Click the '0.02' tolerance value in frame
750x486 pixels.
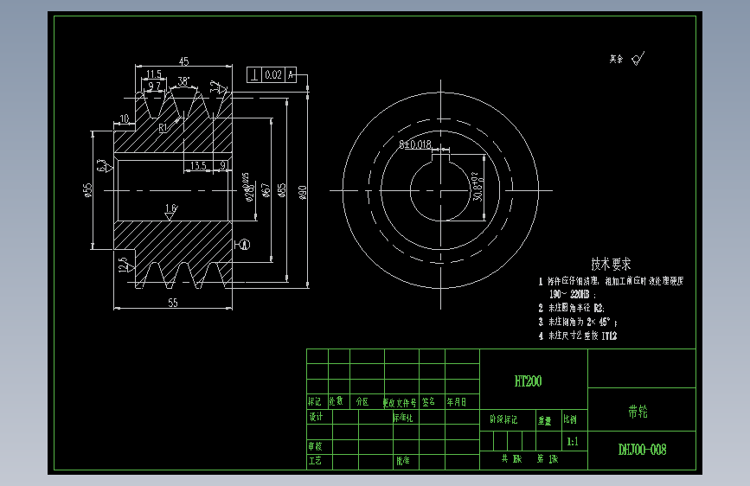[x=273, y=74]
